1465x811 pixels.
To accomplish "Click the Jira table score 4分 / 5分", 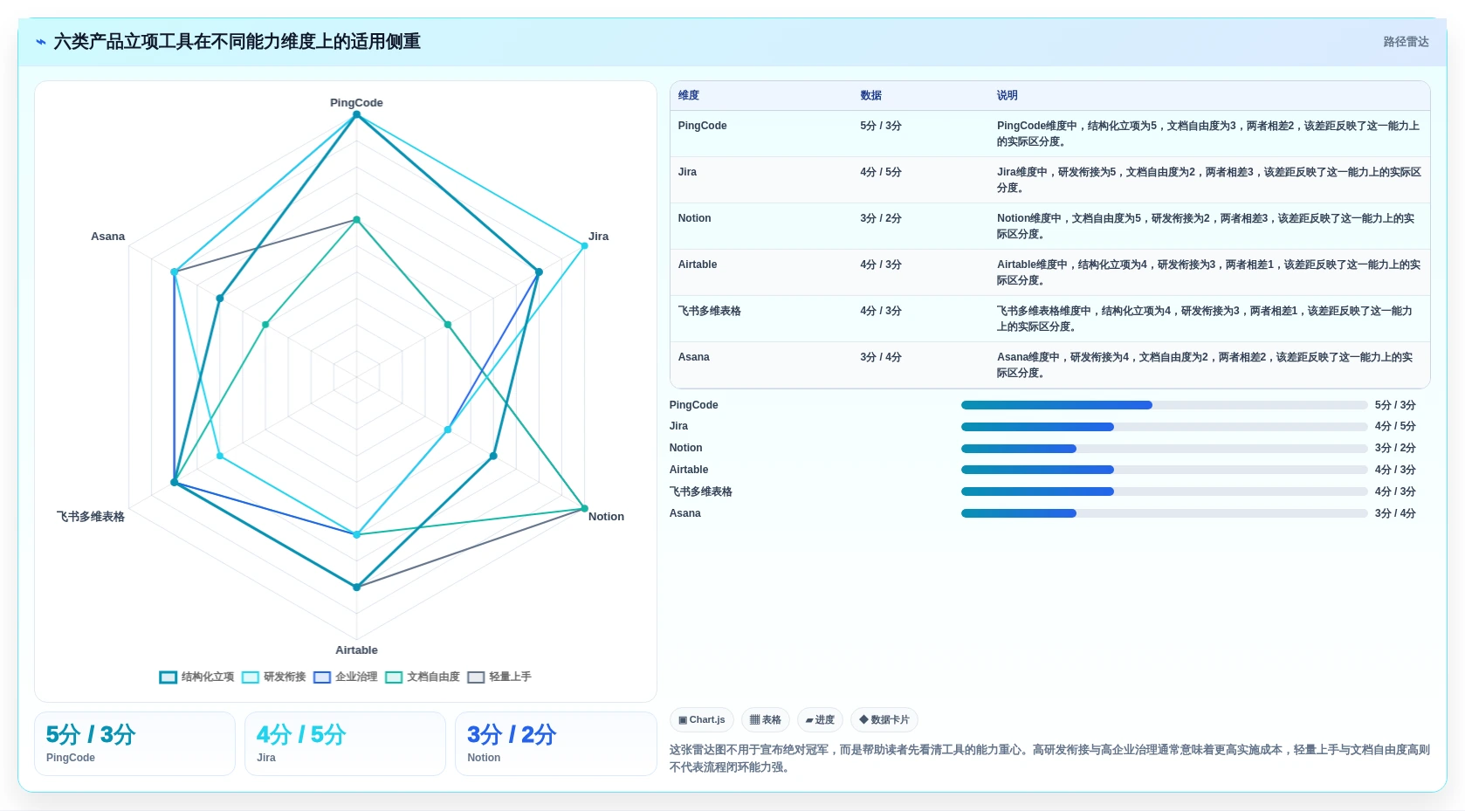I will pyautogui.click(x=881, y=172).
